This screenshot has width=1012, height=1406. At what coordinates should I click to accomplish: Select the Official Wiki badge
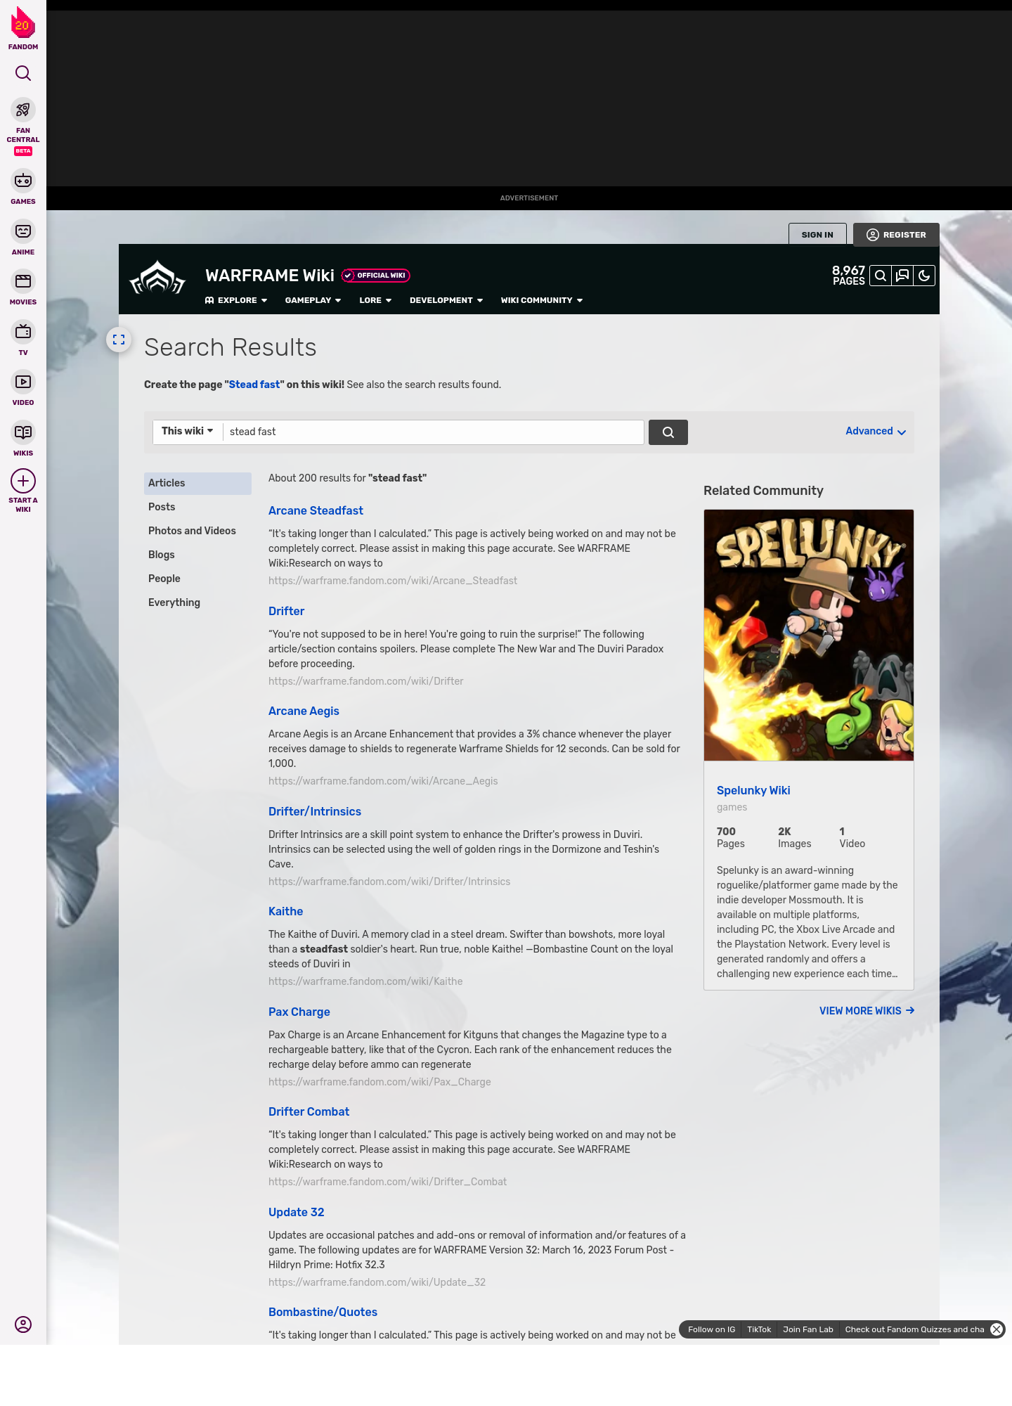pyautogui.click(x=376, y=276)
